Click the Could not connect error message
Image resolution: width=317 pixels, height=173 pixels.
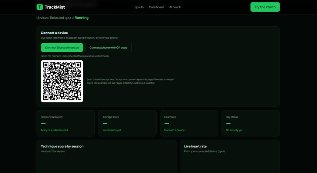pyautogui.click(x=75, y=56)
